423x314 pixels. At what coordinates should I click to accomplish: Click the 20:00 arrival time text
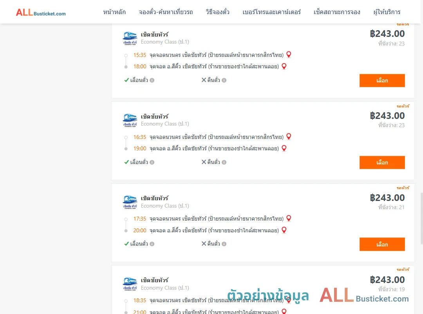point(140,230)
